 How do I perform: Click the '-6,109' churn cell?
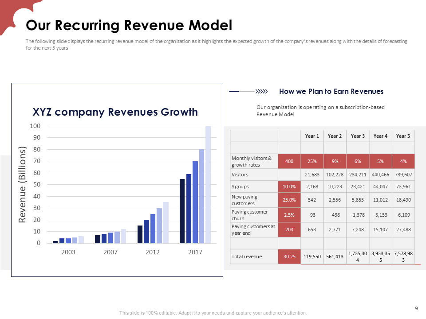tap(403, 215)
